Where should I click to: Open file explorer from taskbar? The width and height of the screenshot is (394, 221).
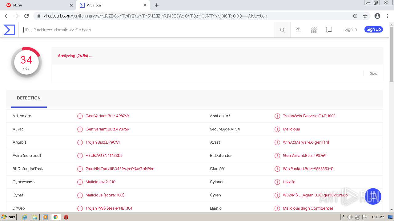35,217
